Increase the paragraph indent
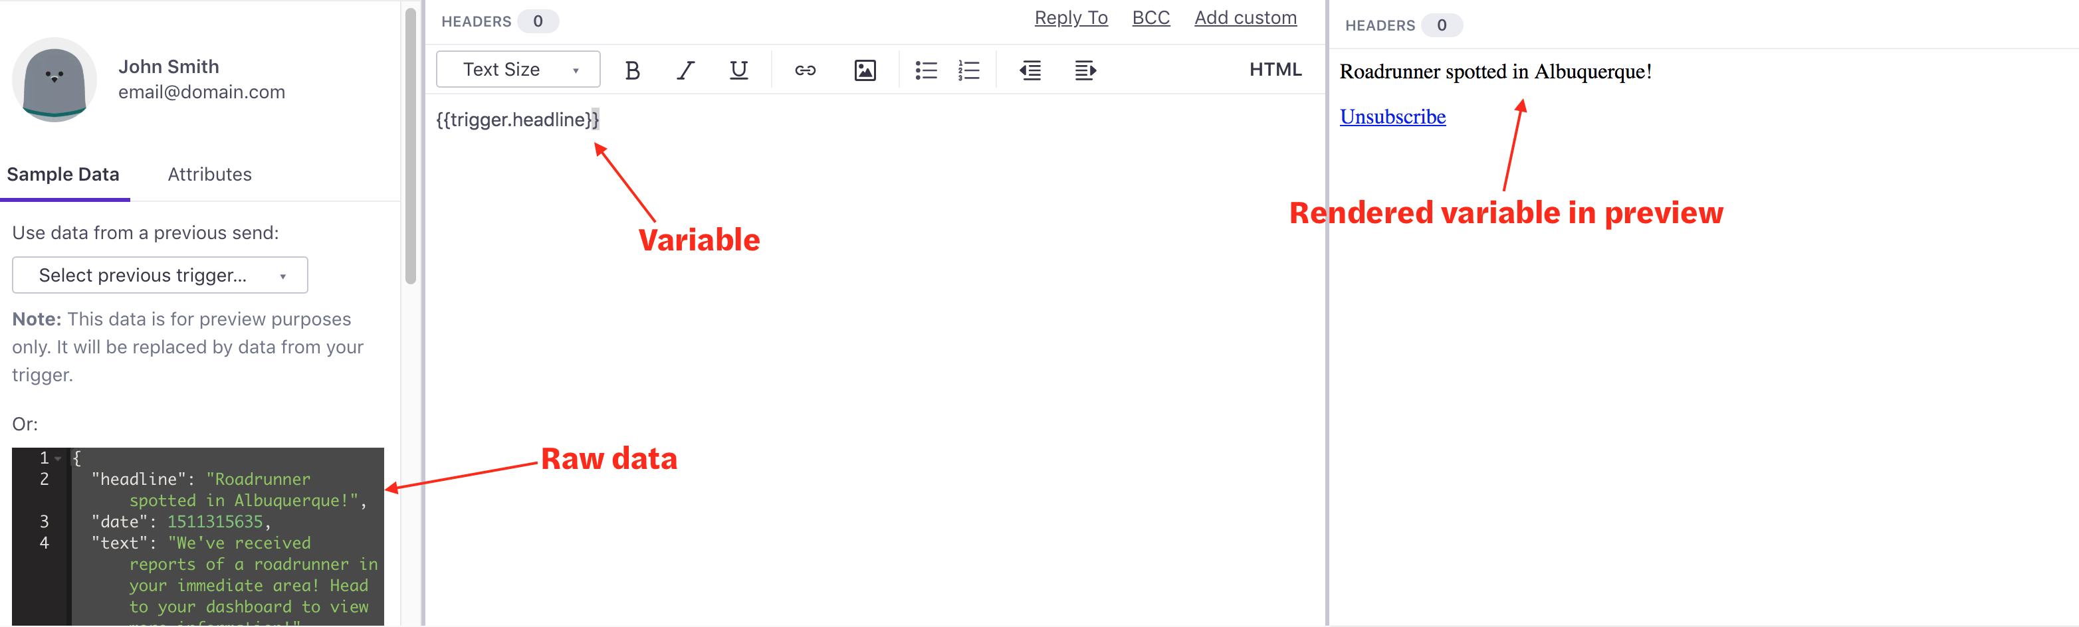The height and width of the screenshot is (627, 2079). [1085, 69]
